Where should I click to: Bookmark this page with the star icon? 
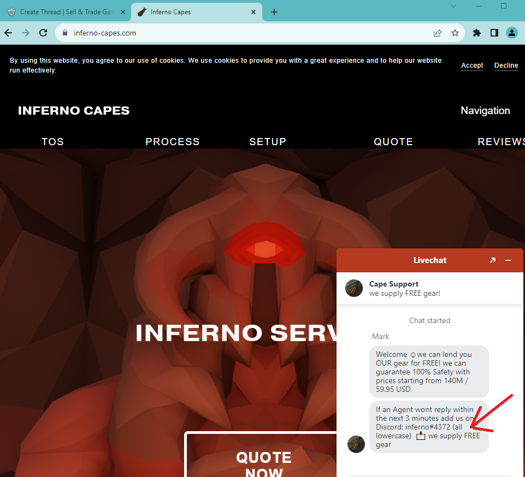point(455,33)
